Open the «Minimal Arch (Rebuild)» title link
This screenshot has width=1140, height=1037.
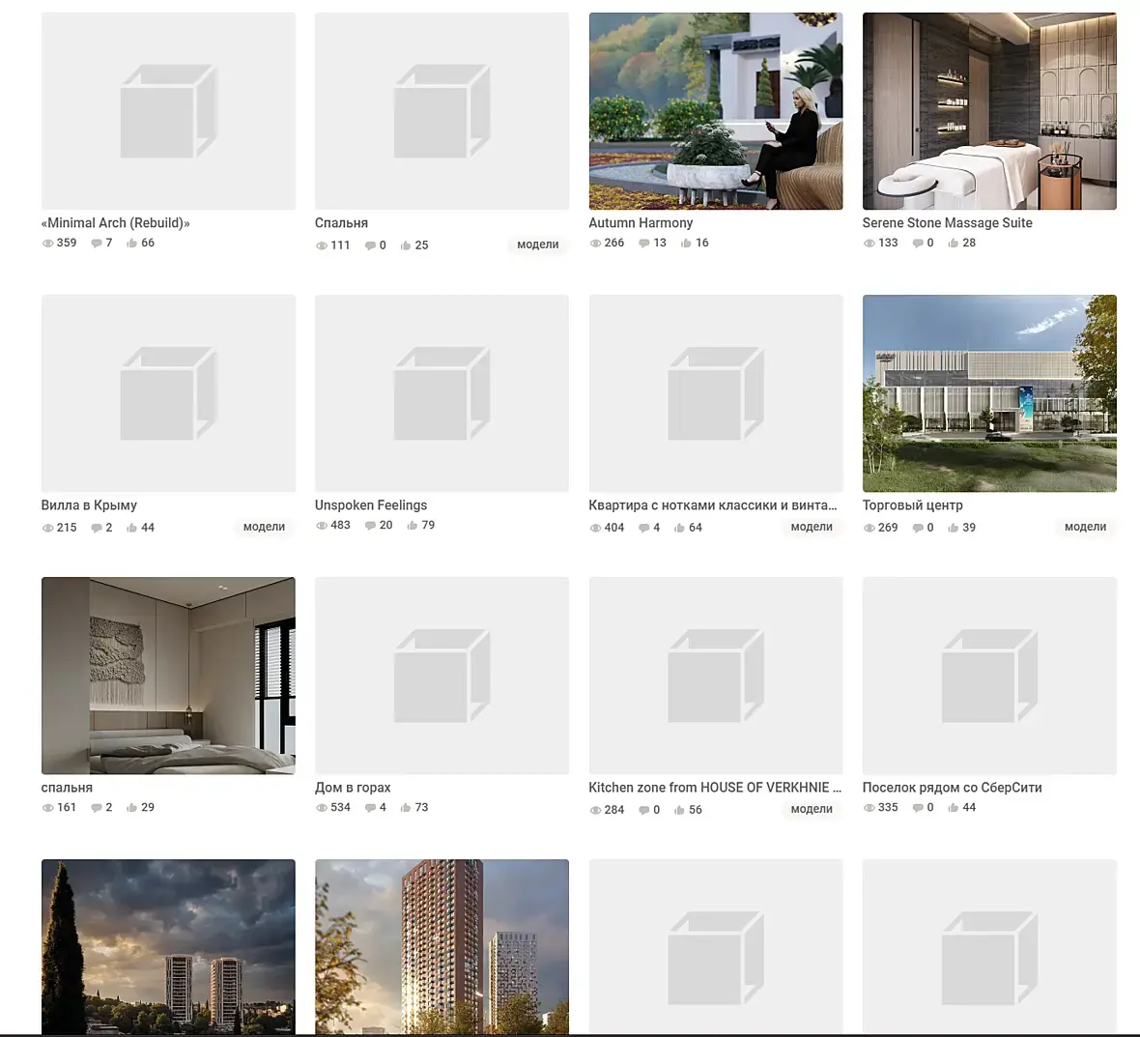(116, 222)
